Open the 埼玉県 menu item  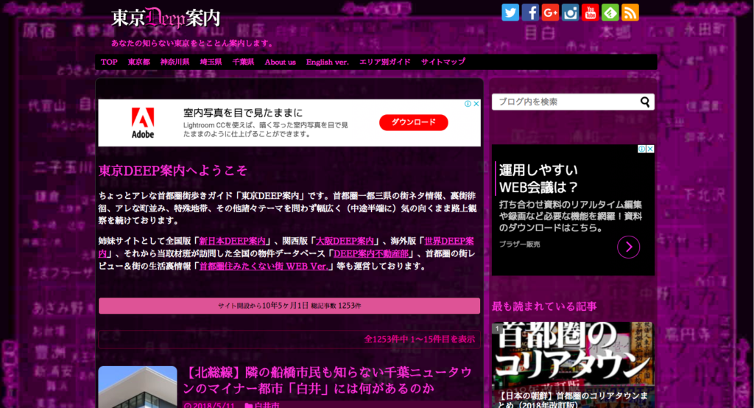[x=211, y=62]
